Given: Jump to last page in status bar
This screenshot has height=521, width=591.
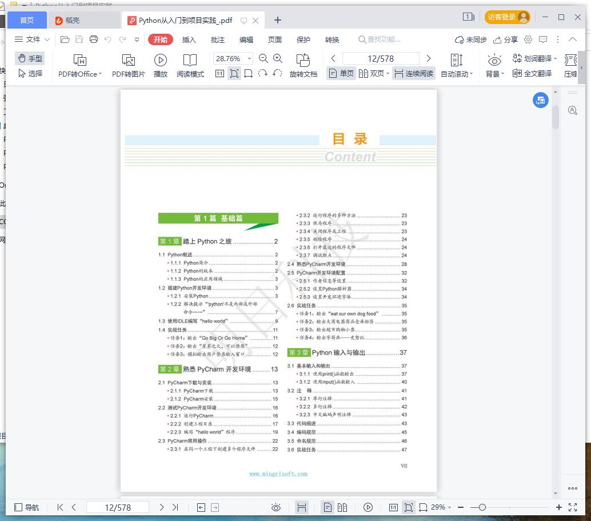Looking at the screenshot, I should click(175, 507).
